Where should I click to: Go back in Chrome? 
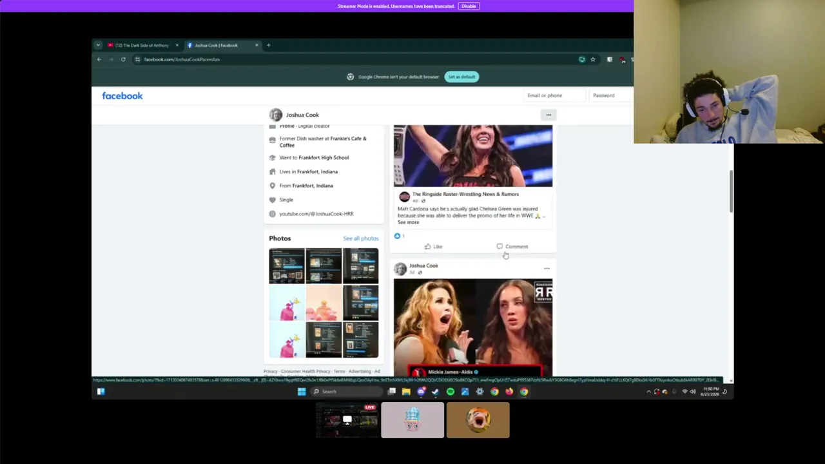pos(99,59)
